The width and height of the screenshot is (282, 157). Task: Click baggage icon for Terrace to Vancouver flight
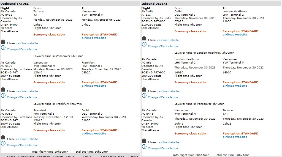[3, 42]
